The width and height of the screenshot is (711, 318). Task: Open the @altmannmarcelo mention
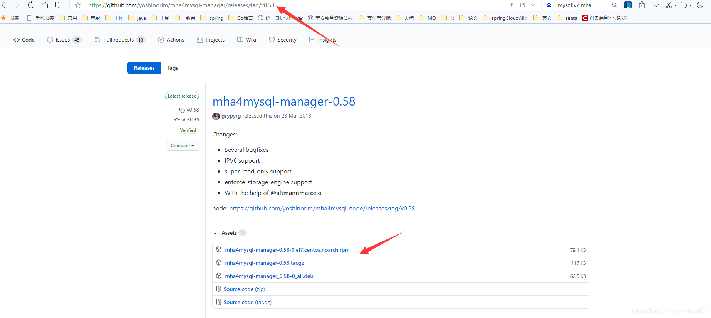296,193
